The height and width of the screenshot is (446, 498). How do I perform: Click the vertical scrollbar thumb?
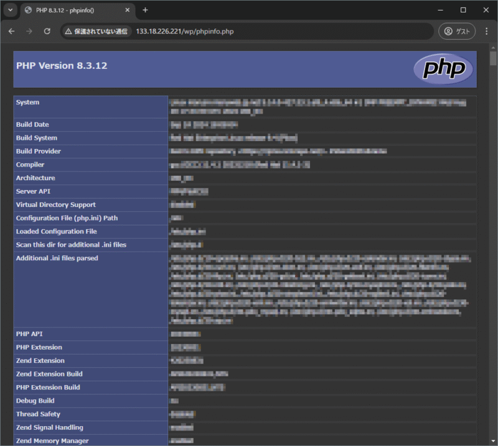493,59
